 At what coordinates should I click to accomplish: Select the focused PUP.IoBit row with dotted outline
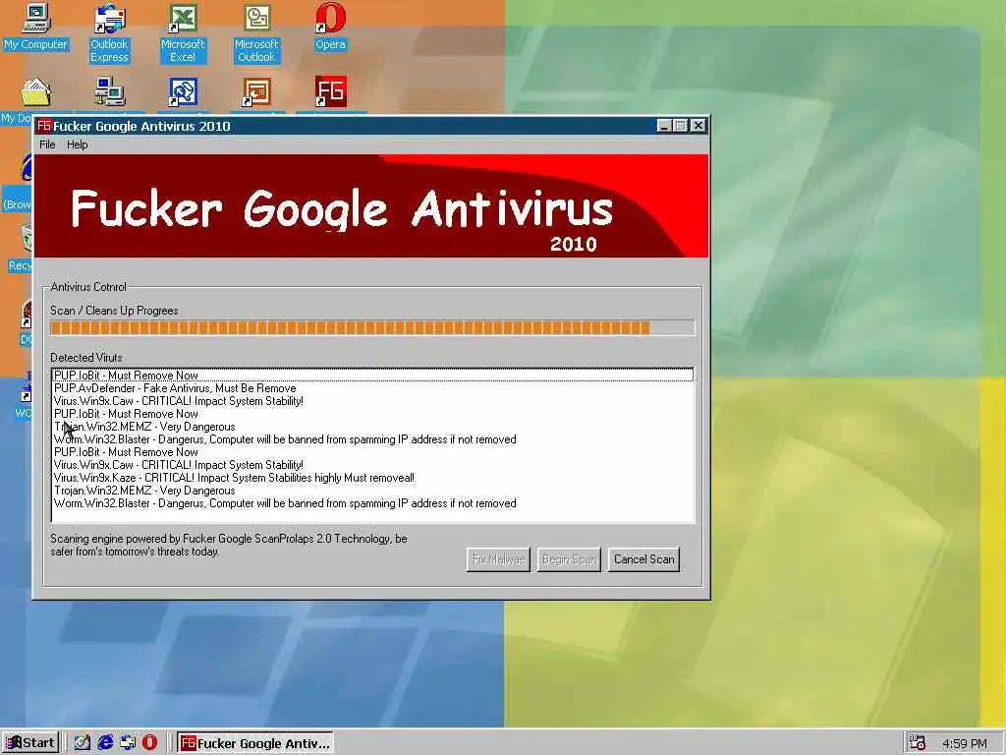coord(372,375)
